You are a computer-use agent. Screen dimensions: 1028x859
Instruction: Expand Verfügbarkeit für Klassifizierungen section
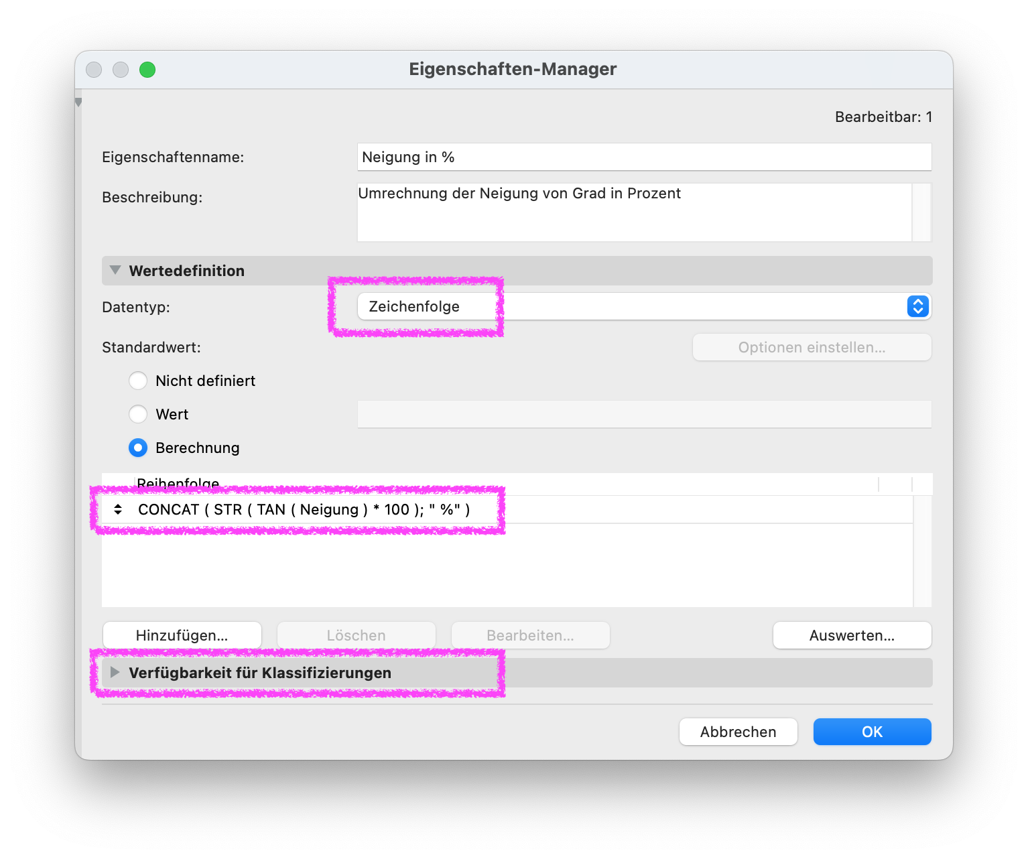[x=115, y=672]
